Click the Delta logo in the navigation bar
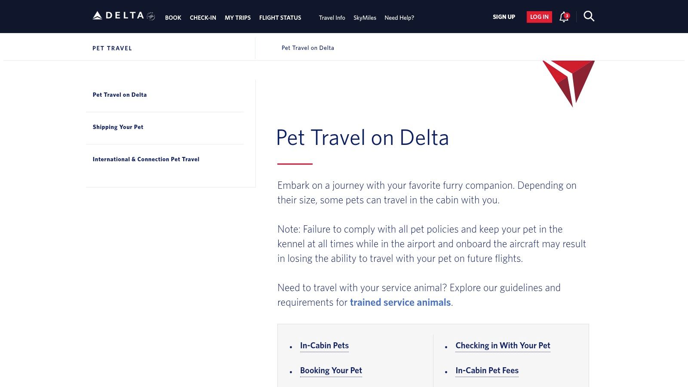 coord(118,15)
